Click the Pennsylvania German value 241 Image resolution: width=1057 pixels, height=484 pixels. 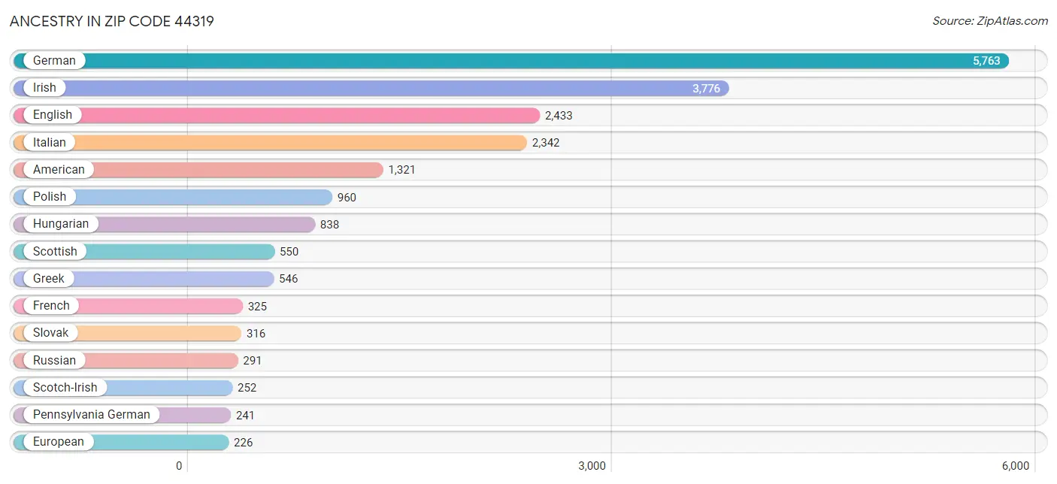click(x=245, y=415)
